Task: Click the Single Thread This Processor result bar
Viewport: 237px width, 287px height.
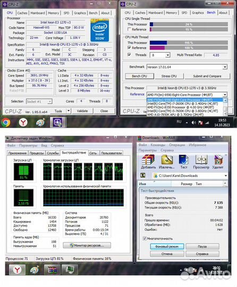Action: [189, 24]
